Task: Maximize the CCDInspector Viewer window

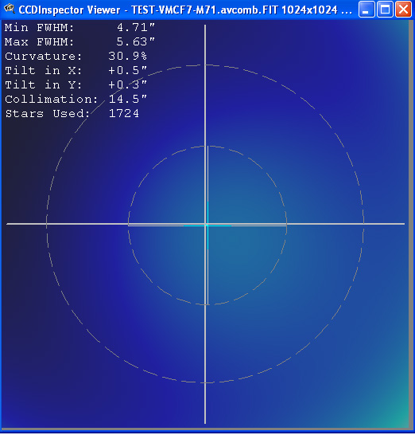Action: 385,10
